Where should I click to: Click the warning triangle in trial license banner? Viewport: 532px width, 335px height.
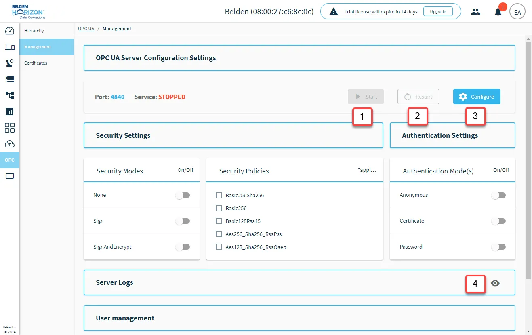tap(334, 12)
